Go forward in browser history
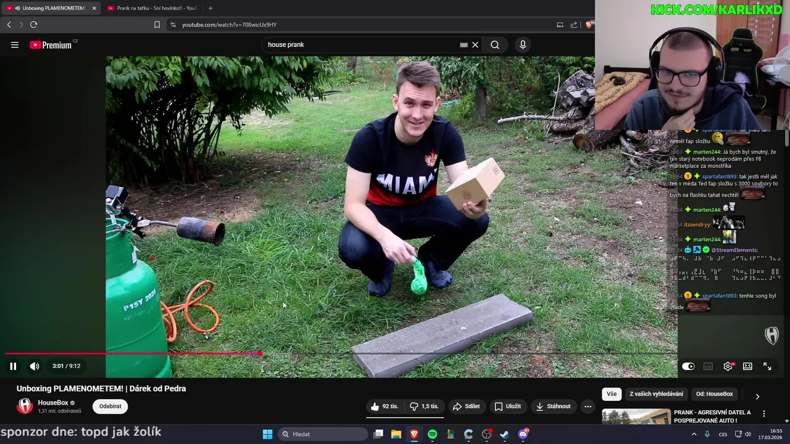This screenshot has height=444, width=790. click(21, 25)
